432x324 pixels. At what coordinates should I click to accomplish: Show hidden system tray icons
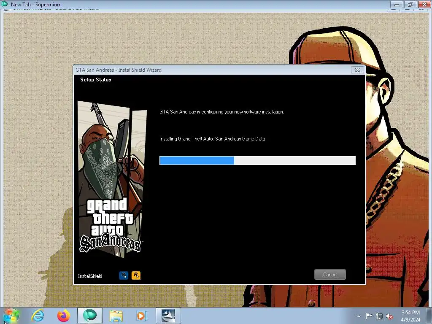pos(359,316)
